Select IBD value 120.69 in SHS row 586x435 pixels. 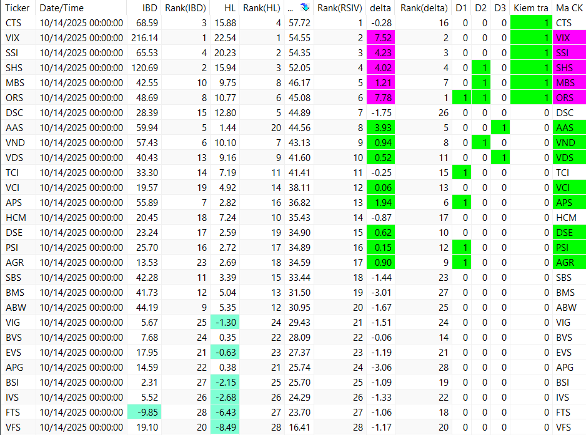tap(145, 68)
